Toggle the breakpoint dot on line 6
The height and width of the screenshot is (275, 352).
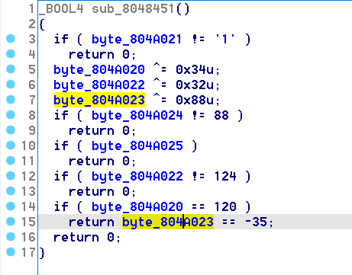point(11,85)
